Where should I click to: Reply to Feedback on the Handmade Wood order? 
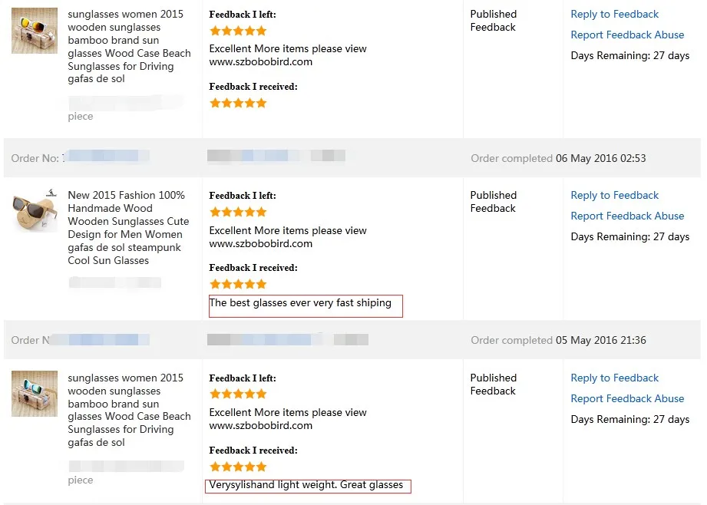click(614, 195)
